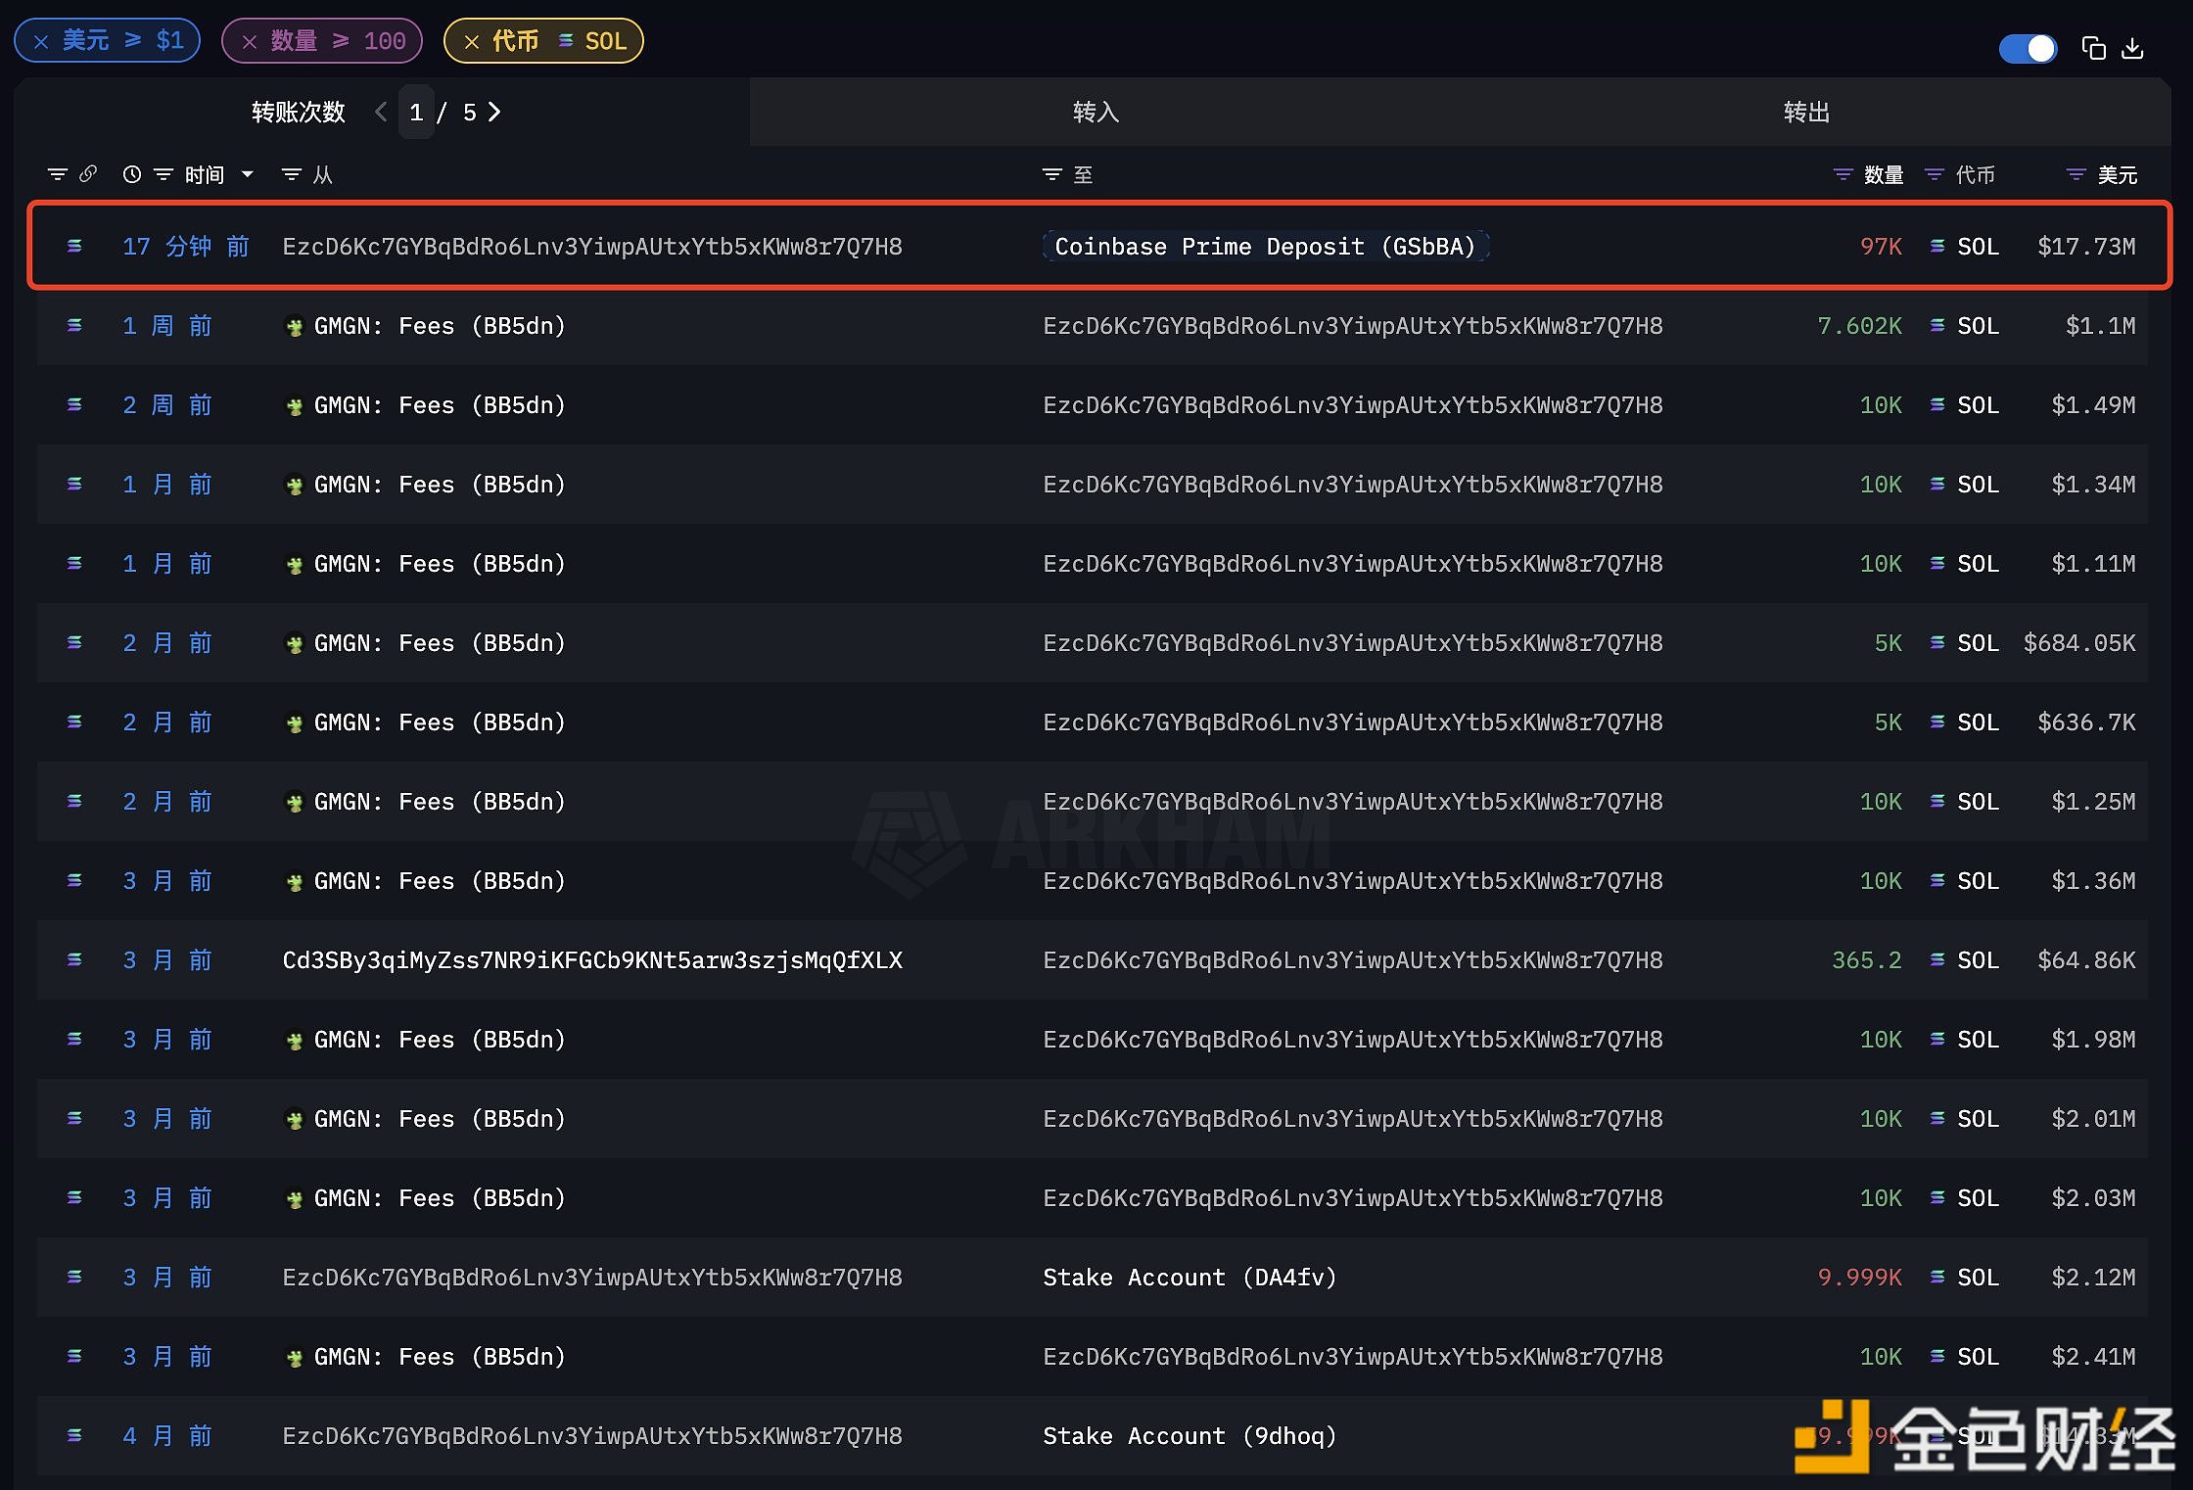Click the Solana chain icon in the 2 周 前 row

[74, 404]
